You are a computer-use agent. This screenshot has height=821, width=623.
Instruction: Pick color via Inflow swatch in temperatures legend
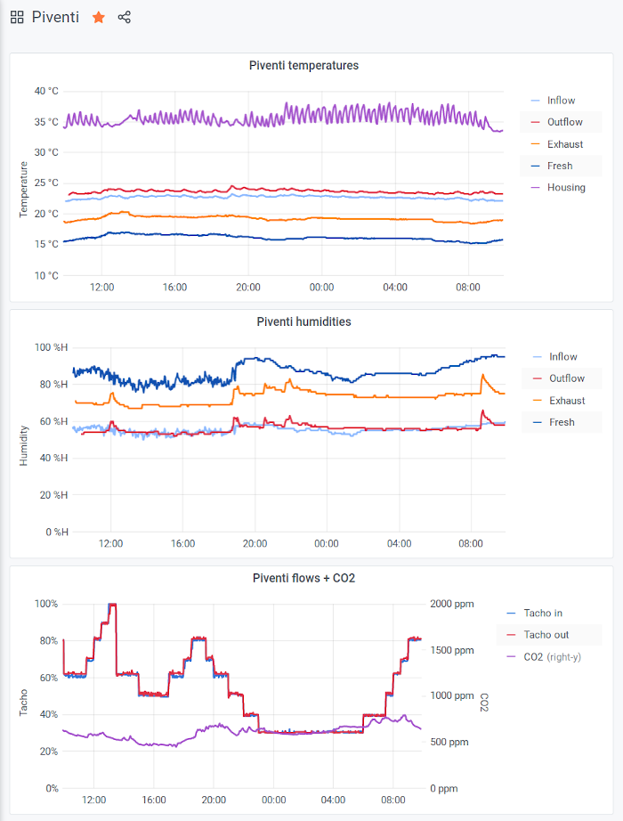pos(535,100)
